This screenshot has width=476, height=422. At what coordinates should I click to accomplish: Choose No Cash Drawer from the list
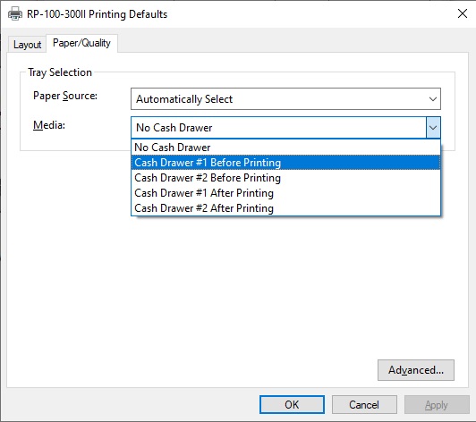point(285,148)
